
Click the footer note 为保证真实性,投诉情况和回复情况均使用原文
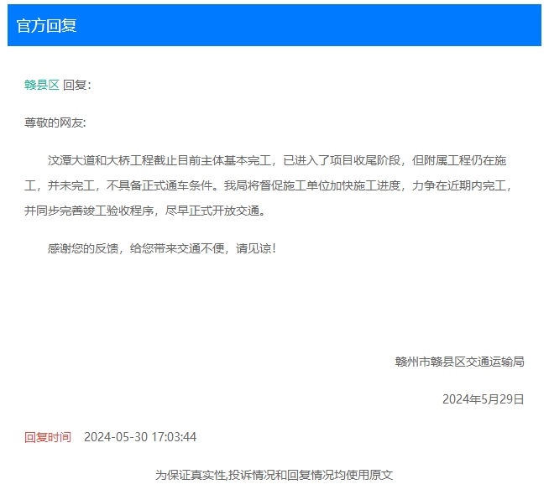pos(274,475)
